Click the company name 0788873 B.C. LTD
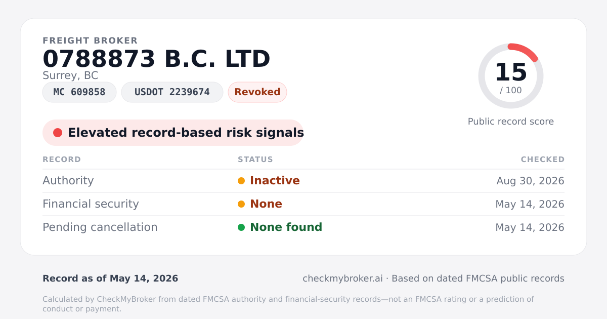This screenshot has width=607, height=319. 156,59
